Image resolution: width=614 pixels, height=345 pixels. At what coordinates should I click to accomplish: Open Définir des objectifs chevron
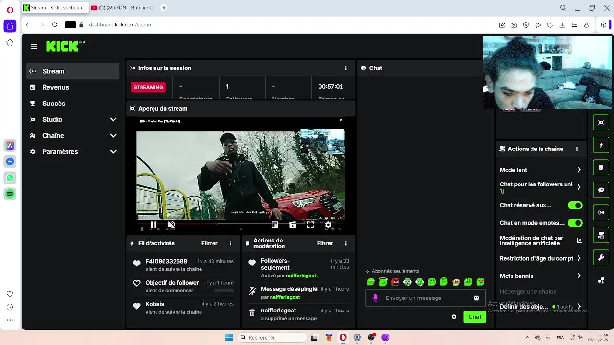[x=579, y=307]
